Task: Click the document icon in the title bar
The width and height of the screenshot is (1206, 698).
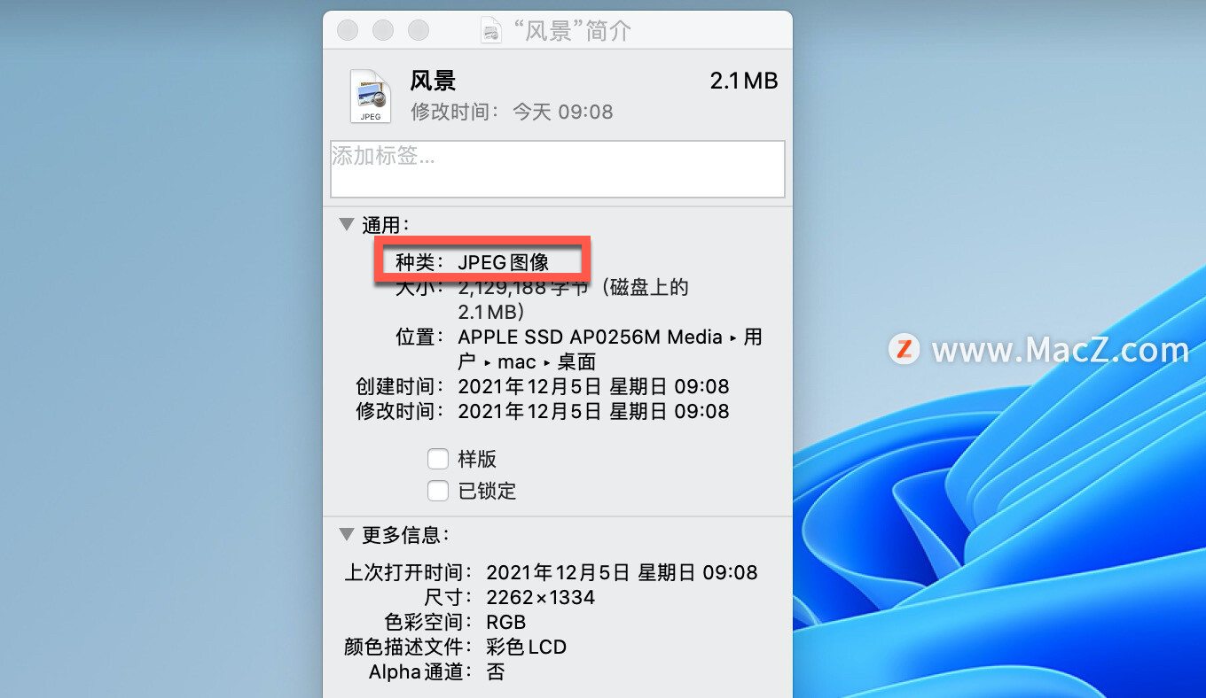Action: point(491,29)
